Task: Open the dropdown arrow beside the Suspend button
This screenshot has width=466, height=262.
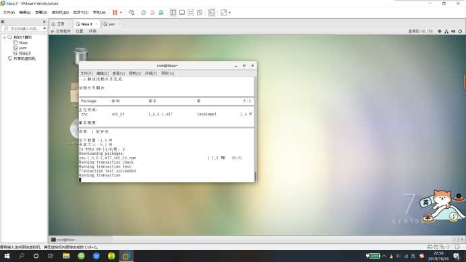Action: coord(121,13)
